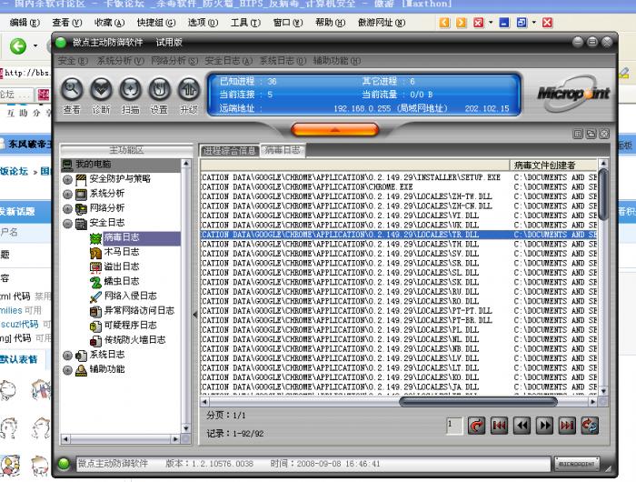This screenshot has height=482, width=636.
Task: Collapse the top panel with orange button
Action: tap(334, 130)
